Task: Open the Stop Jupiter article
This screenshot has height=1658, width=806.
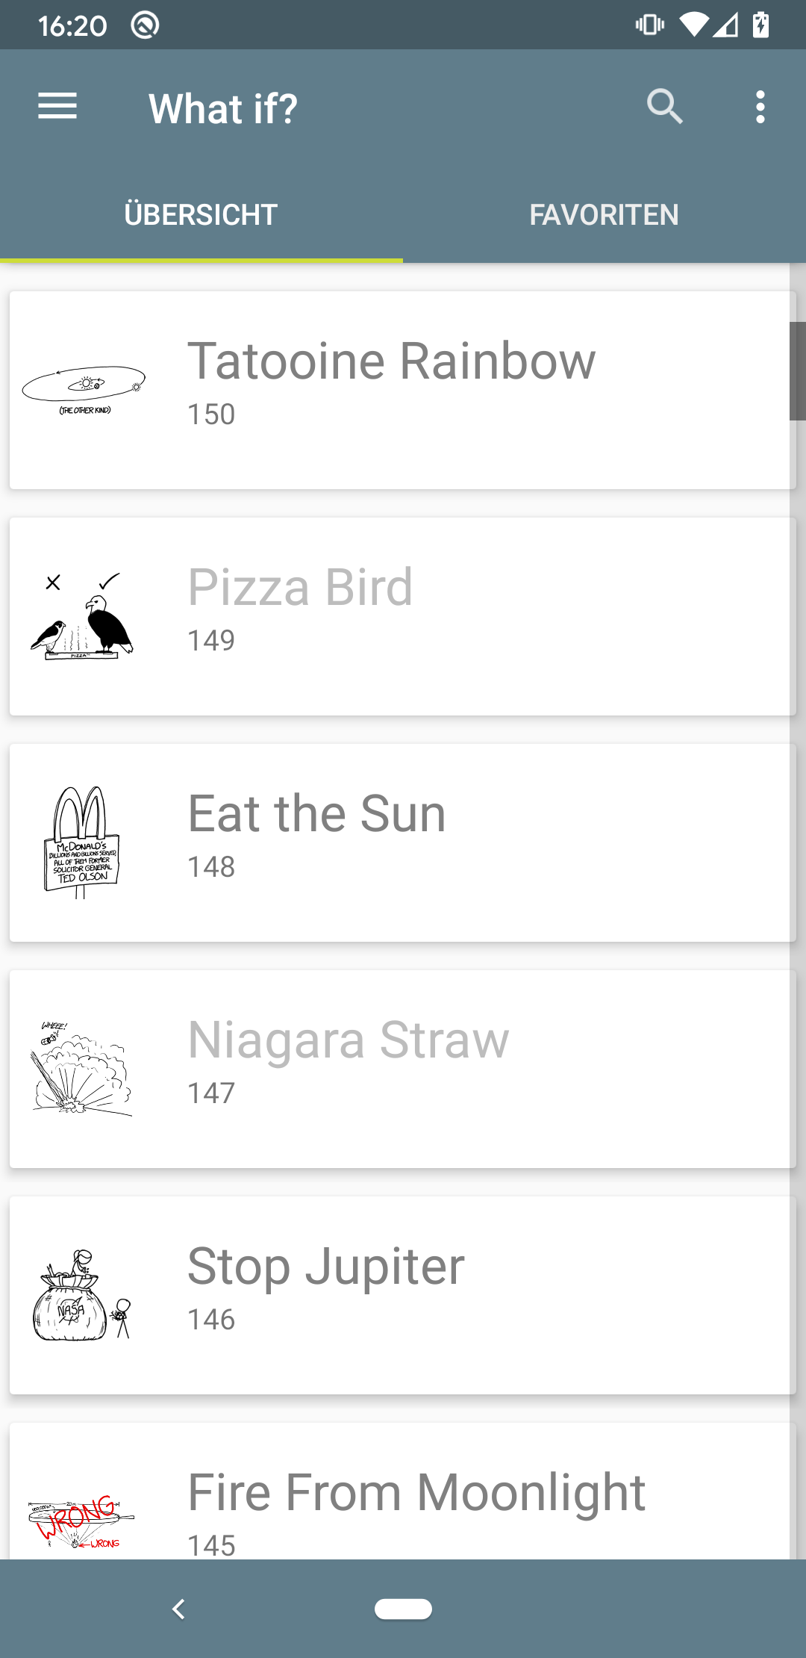Action: click(326, 1267)
